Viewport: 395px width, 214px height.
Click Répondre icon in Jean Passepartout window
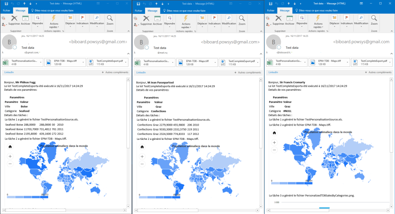click(x=170, y=18)
